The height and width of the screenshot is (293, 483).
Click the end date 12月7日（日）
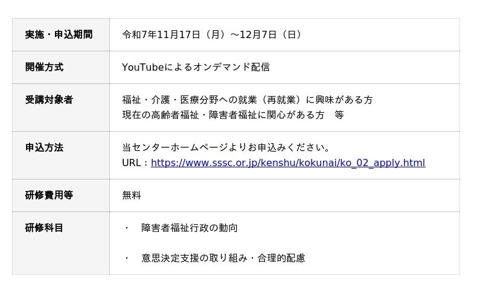click(270, 35)
